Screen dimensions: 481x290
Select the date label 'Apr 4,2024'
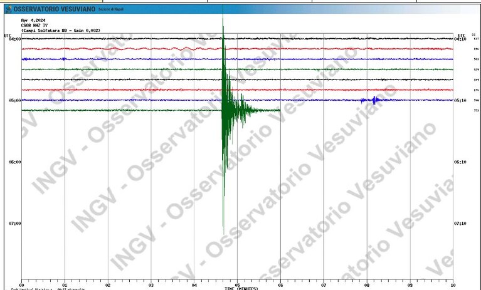click(33, 20)
